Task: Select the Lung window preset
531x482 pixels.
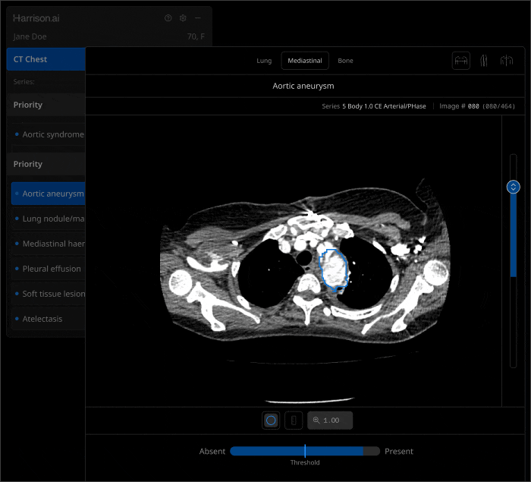Action: tap(264, 61)
